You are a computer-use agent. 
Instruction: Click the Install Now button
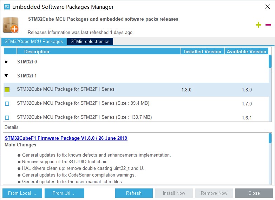pyautogui.click(x=174, y=193)
